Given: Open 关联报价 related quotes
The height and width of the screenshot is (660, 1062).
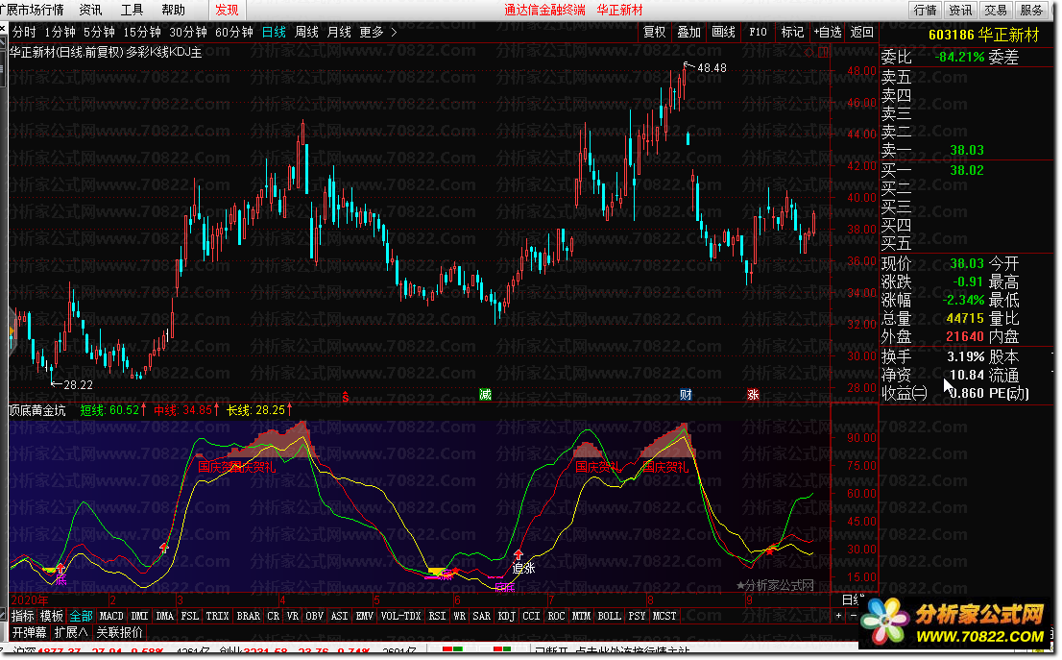Looking at the screenshot, I should [x=119, y=631].
